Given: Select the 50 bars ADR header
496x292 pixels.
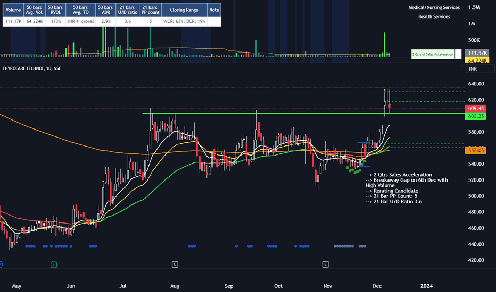Looking at the screenshot, I should (x=106, y=10).
